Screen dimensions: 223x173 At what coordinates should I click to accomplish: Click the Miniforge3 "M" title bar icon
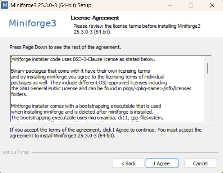[x=5, y=5]
